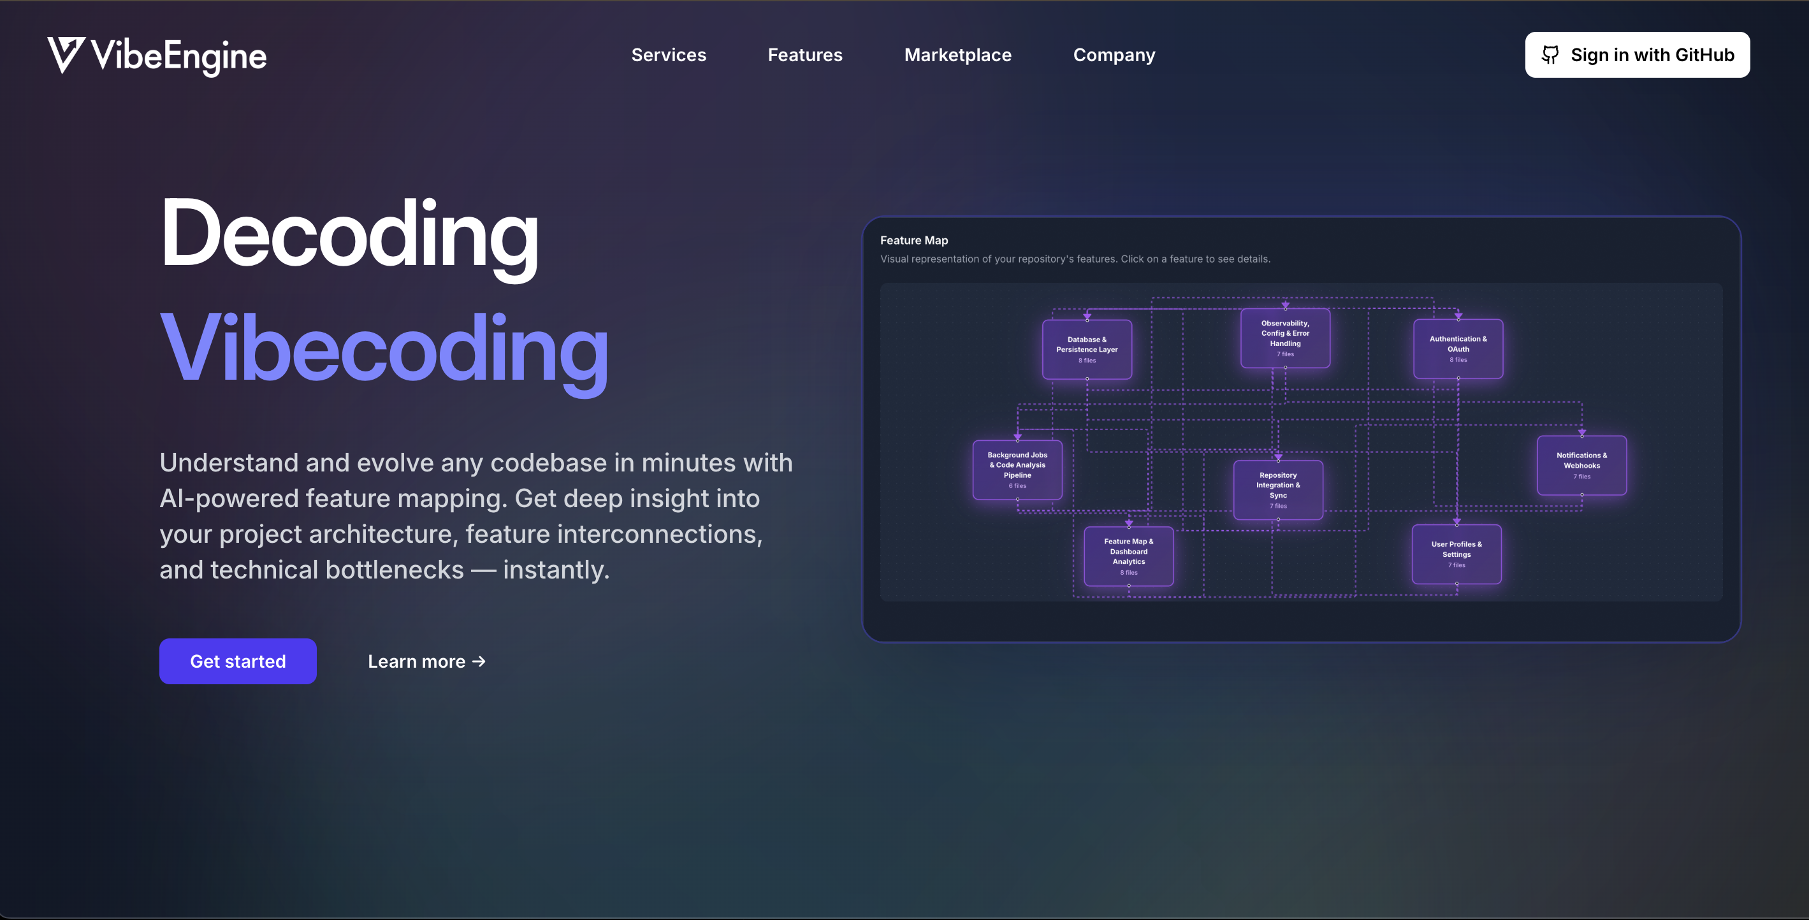
Task: Open the Company nav menu
Action: [x=1114, y=55]
